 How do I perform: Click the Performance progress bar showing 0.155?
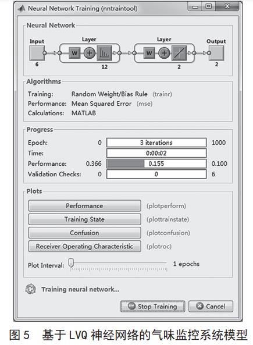click(156, 163)
